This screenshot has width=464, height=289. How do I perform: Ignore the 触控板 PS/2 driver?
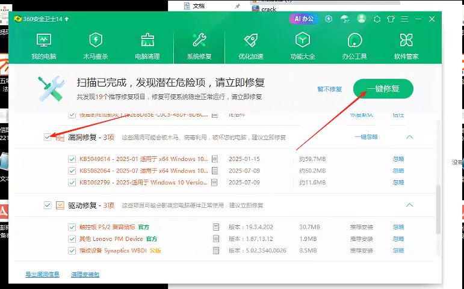pyautogui.click(x=398, y=227)
